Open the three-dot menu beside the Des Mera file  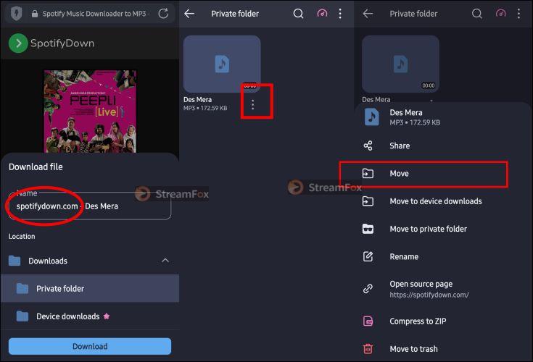click(x=252, y=104)
